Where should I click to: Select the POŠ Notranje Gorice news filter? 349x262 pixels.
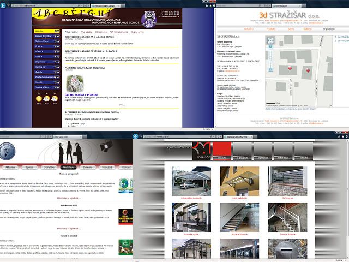point(119,32)
